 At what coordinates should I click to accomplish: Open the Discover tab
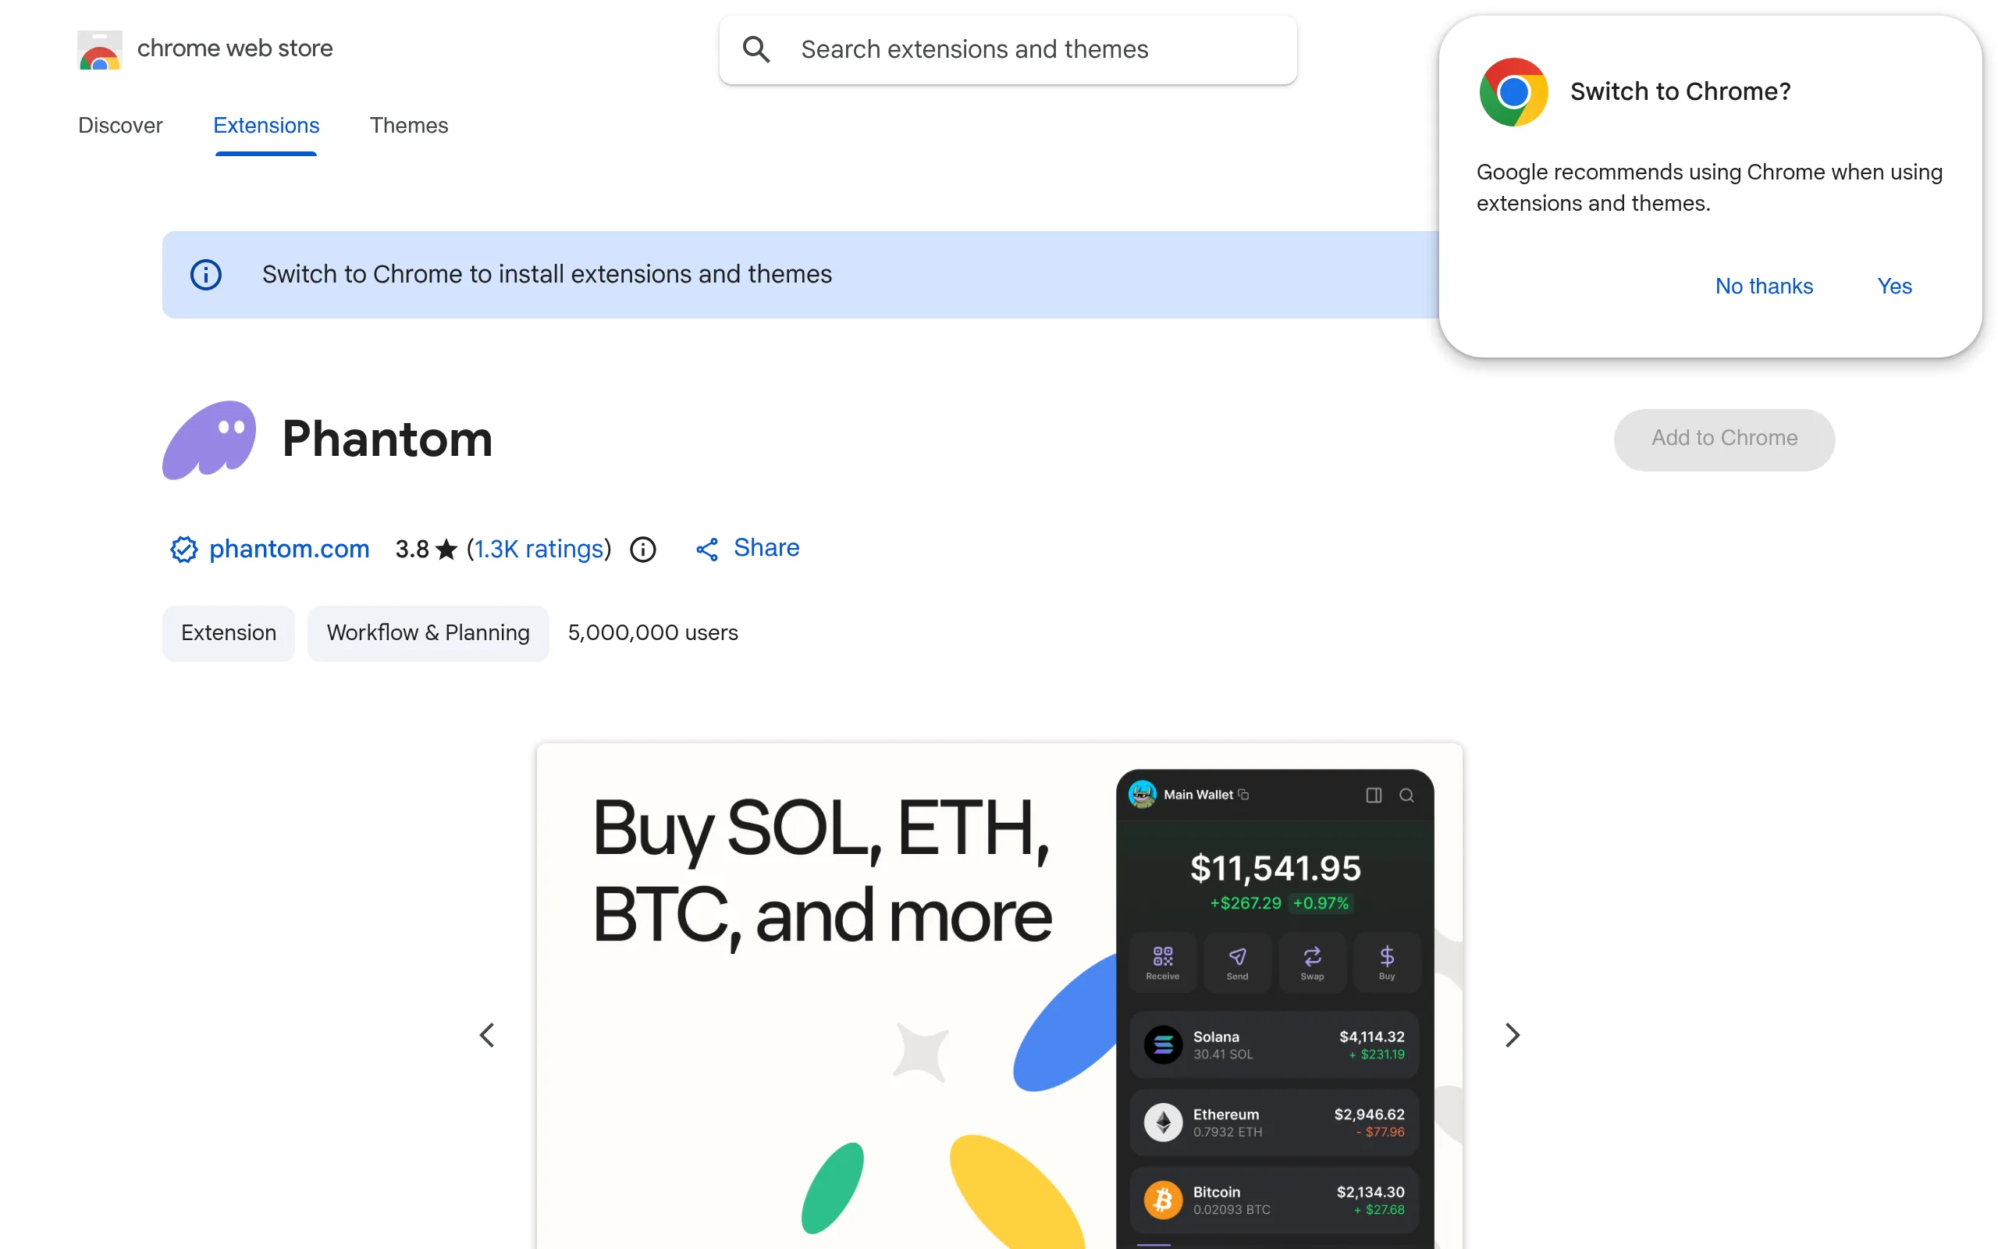(119, 126)
